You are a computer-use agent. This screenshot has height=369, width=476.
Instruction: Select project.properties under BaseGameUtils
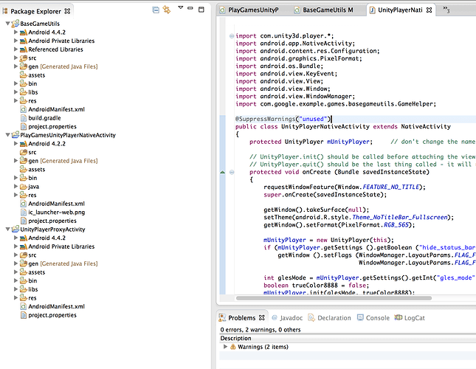pyautogui.click(x=48, y=126)
